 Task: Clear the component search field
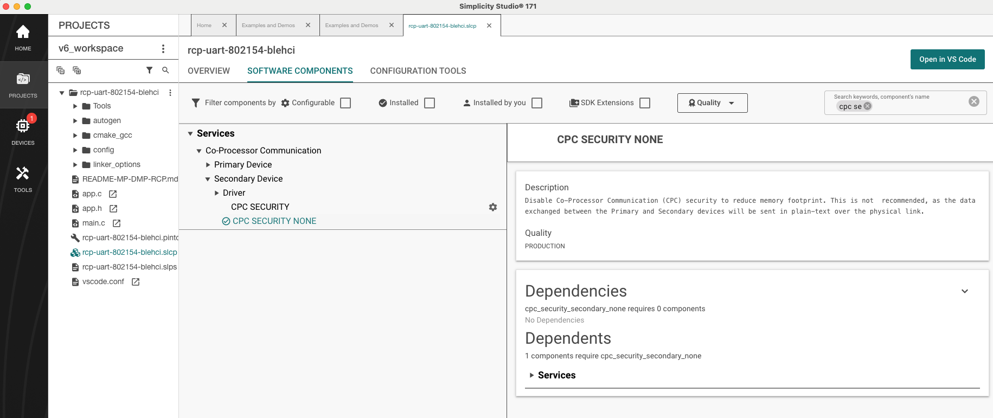pos(974,101)
